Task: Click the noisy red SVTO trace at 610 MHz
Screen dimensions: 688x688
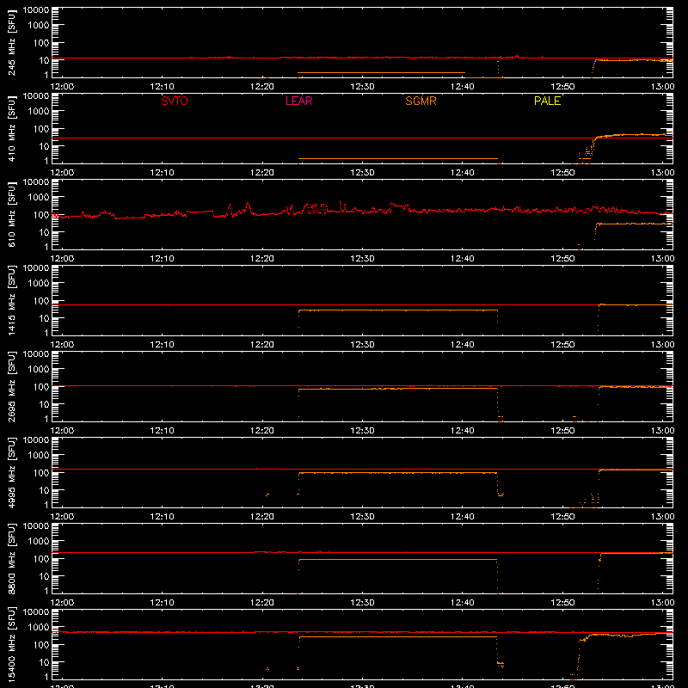Action: [x=362, y=211]
